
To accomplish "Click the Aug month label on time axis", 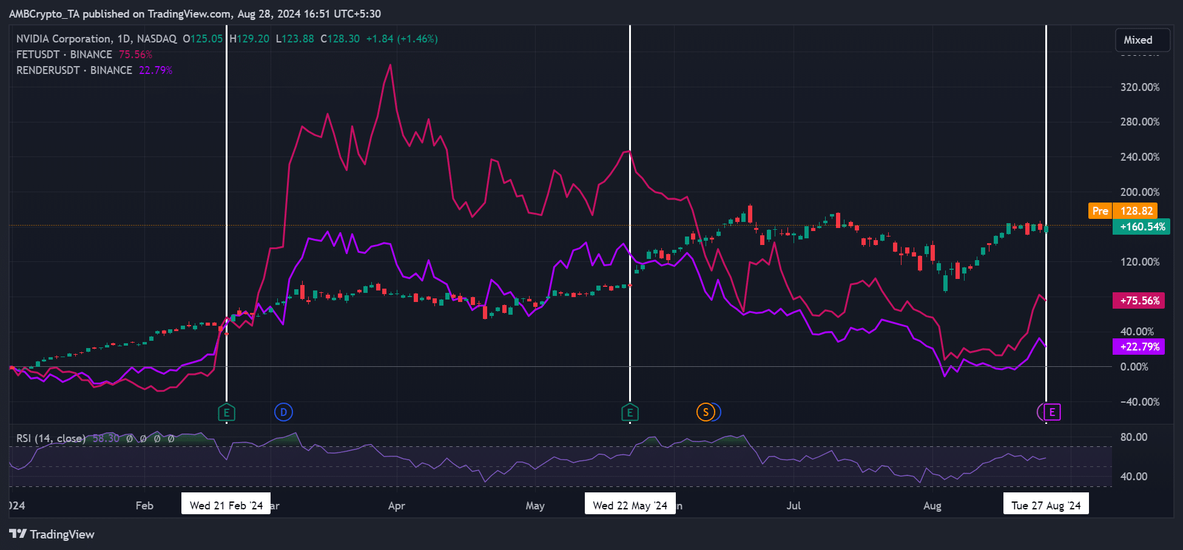I will (x=932, y=506).
